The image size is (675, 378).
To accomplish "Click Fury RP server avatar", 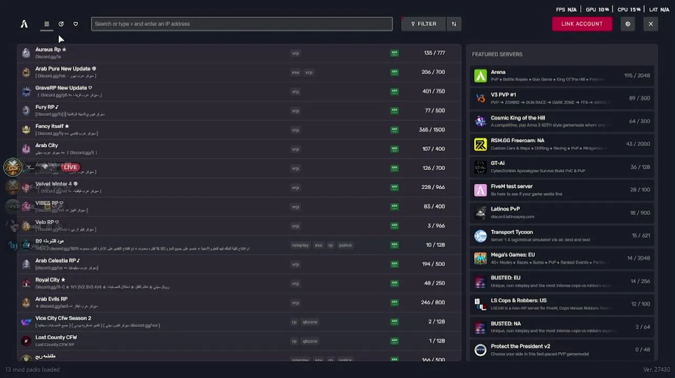I will 26,110.
